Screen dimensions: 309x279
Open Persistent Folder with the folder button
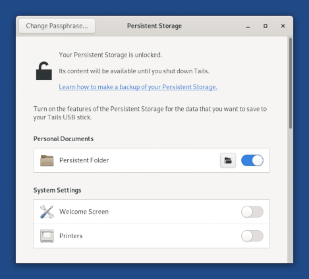(x=228, y=160)
